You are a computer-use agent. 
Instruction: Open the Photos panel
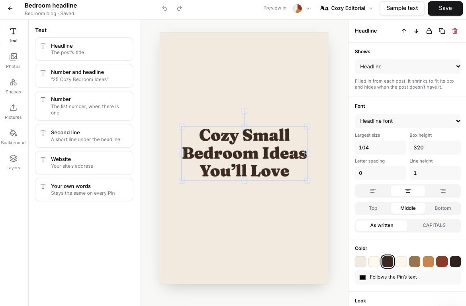click(x=13, y=61)
